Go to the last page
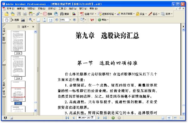The width and height of the screenshot is (188, 123). (105, 118)
